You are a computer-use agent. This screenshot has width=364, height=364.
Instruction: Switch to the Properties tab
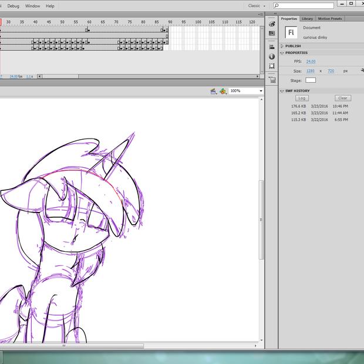(x=289, y=19)
